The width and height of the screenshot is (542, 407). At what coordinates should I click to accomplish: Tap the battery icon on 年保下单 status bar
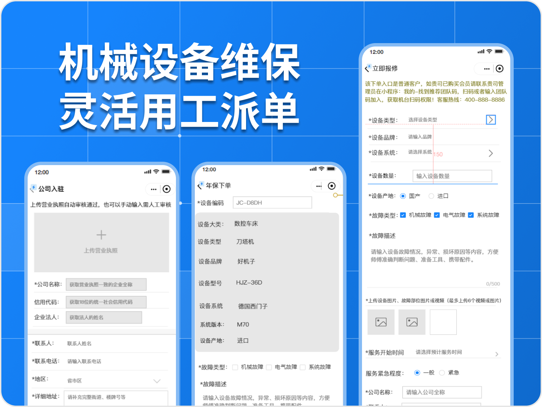point(331,169)
